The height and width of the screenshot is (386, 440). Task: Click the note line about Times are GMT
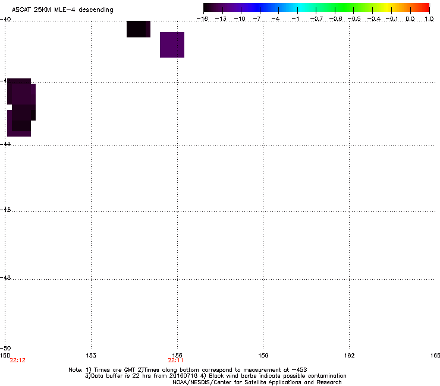pyautogui.click(x=188, y=370)
